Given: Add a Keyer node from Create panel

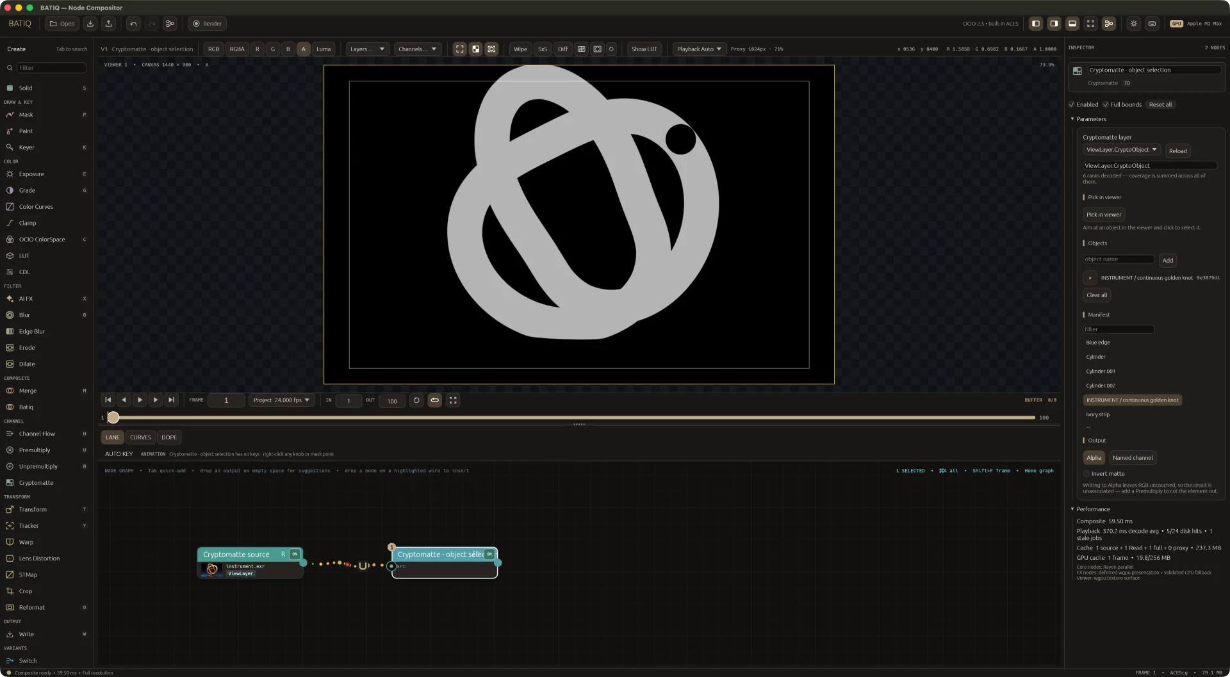Looking at the screenshot, I should click(x=46, y=147).
